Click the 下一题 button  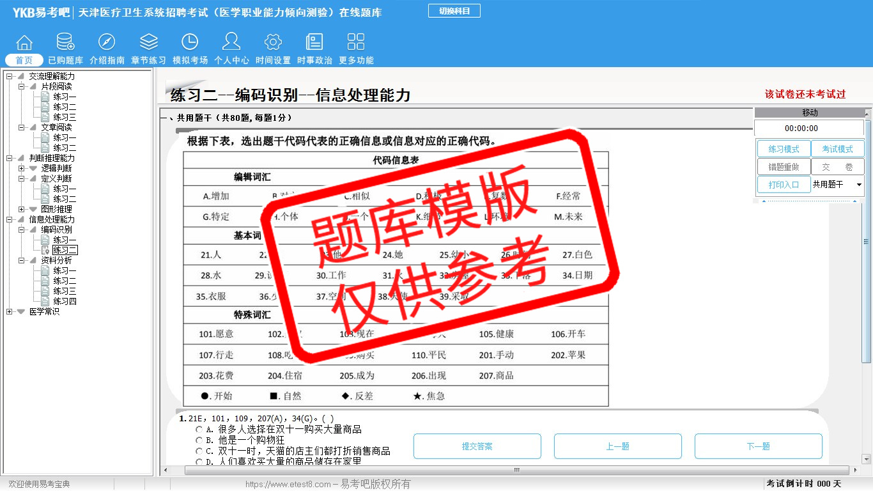758,446
